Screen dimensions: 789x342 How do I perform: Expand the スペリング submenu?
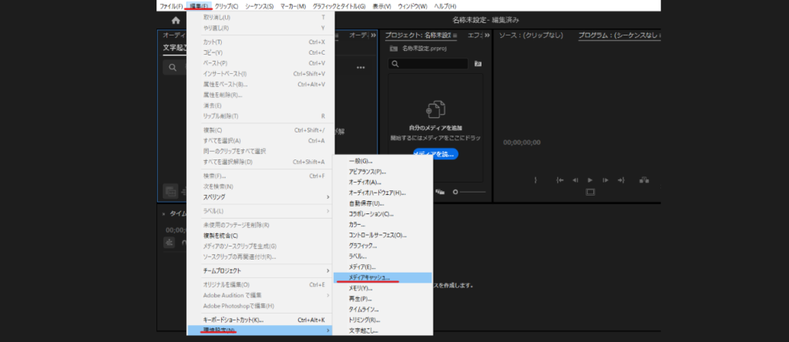[260, 197]
